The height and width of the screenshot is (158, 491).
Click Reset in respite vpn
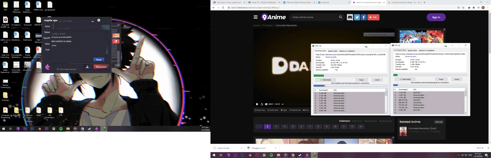[99, 60]
